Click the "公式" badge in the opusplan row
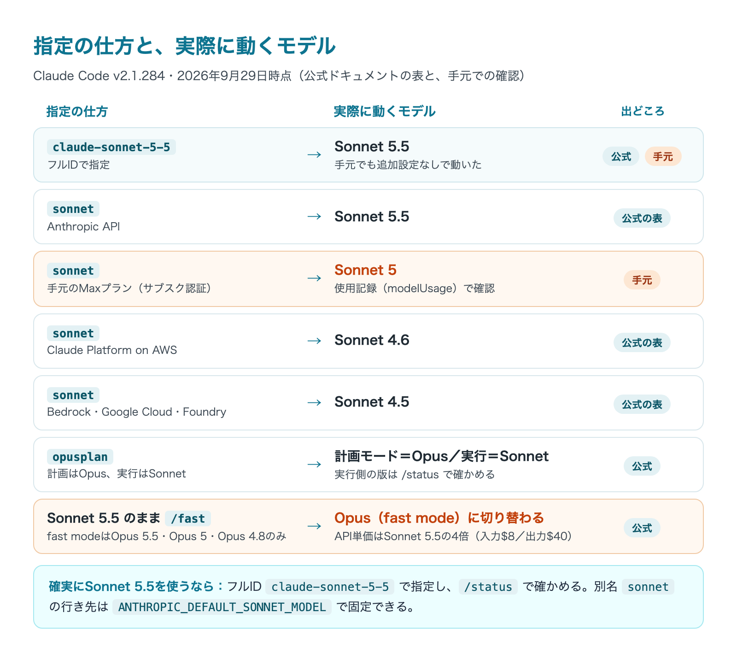The width and height of the screenshot is (737, 660). pyautogui.click(x=642, y=466)
